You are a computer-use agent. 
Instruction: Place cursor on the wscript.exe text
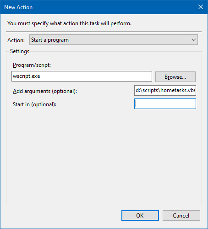(27, 76)
